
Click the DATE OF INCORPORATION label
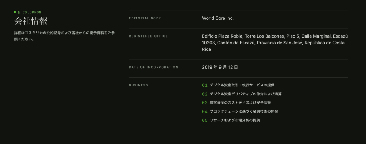tap(154, 67)
